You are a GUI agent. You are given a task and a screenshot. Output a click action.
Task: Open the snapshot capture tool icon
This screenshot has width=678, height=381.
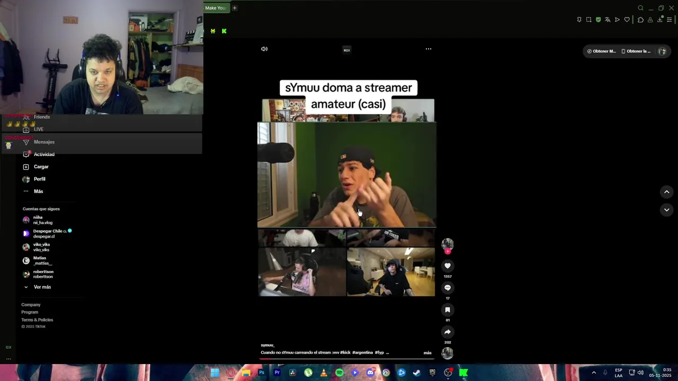(588, 20)
